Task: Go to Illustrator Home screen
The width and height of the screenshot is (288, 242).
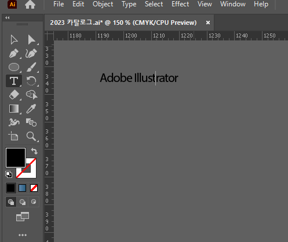Action: coord(30,5)
